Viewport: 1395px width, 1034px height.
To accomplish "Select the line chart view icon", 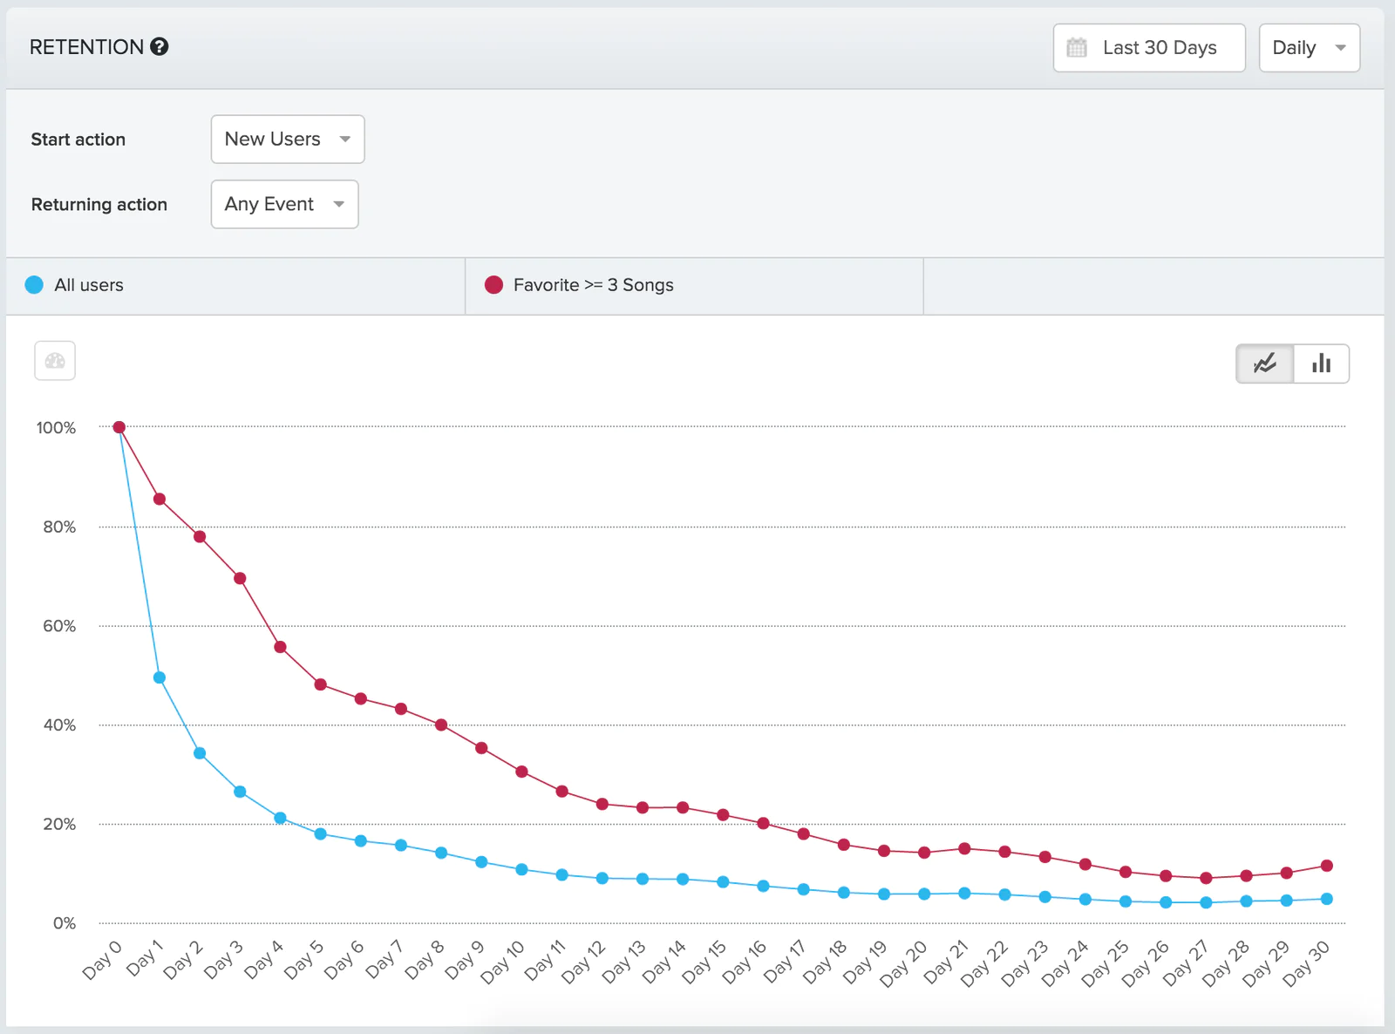I will click(x=1263, y=364).
